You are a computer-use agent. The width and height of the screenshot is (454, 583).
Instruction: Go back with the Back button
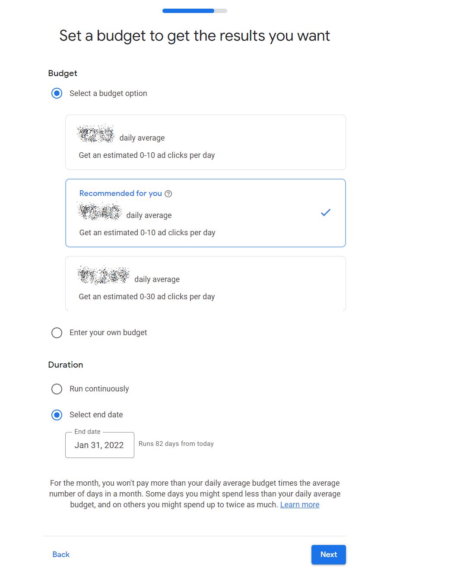[61, 554]
